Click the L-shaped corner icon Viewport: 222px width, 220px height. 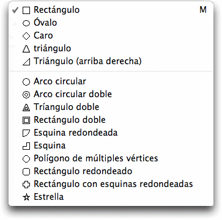[x=26, y=146]
